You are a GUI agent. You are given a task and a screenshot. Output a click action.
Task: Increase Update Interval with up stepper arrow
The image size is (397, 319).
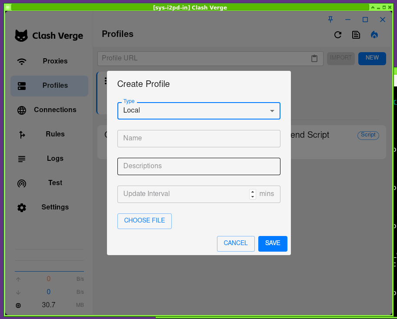(253, 192)
